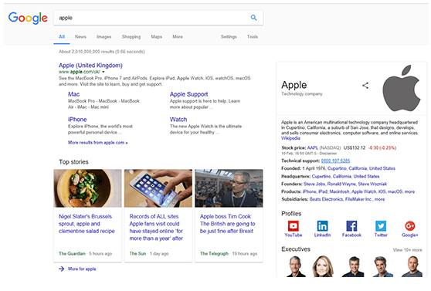Viewport: 431px width, 291px height.
Task: Switch to the Shopping tab
Action: [131, 36]
